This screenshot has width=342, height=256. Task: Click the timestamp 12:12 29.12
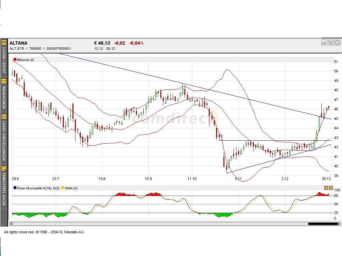pos(105,49)
